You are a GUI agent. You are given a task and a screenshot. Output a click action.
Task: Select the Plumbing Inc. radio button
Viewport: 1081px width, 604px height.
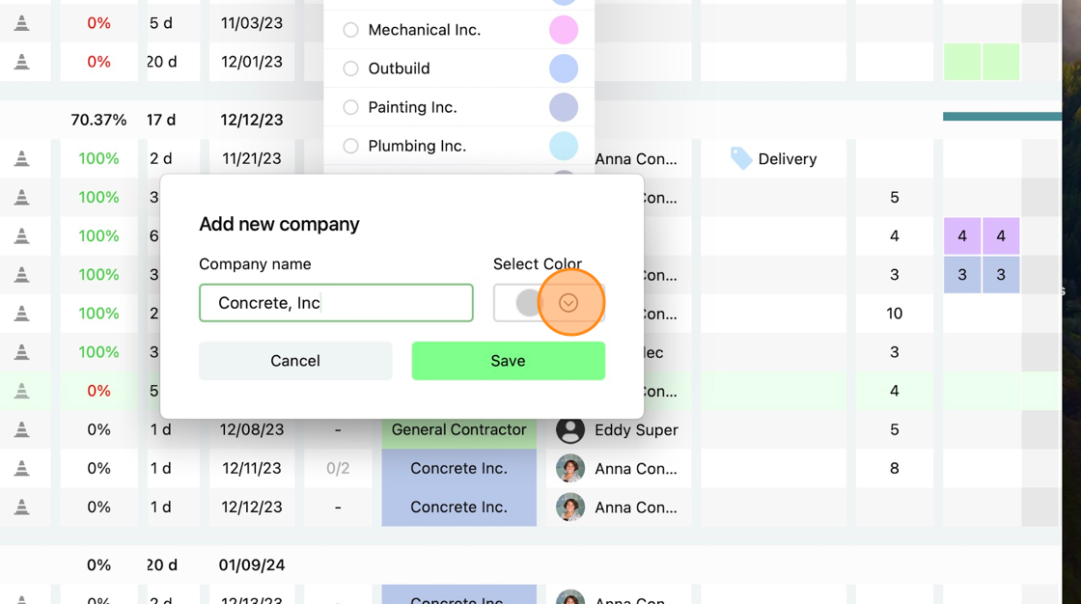351,146
